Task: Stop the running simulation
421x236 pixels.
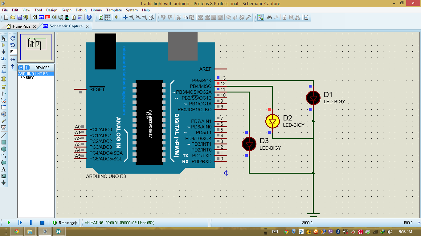Action: coord(42,223)
